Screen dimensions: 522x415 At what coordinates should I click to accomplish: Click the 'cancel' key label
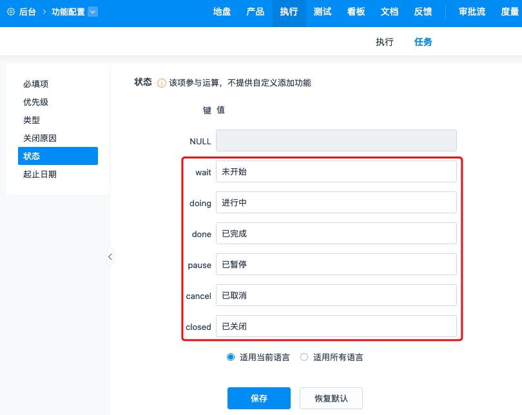point(198,296)
